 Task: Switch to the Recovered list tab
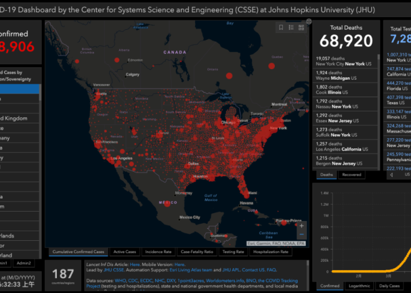pos(352,175)
